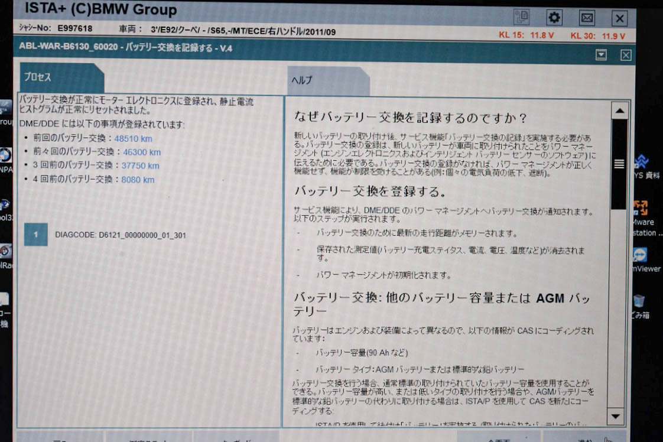This screenshot has width=663, height=442.
Task: Click the help scrollbar down arrow
Action: tap(616, 416)
